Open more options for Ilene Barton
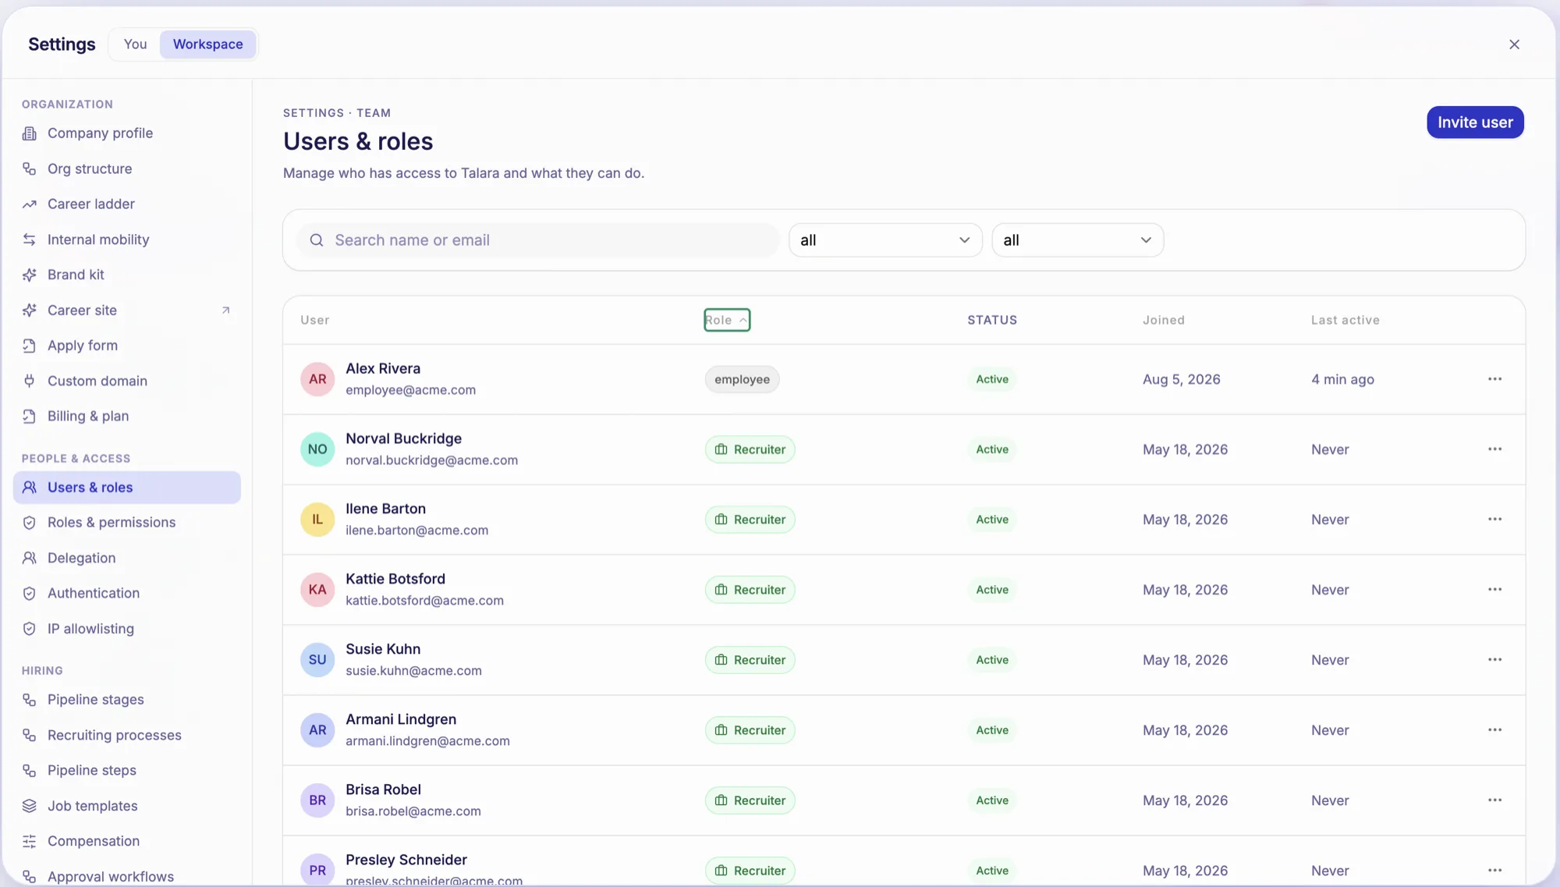 pos(1494,520)
